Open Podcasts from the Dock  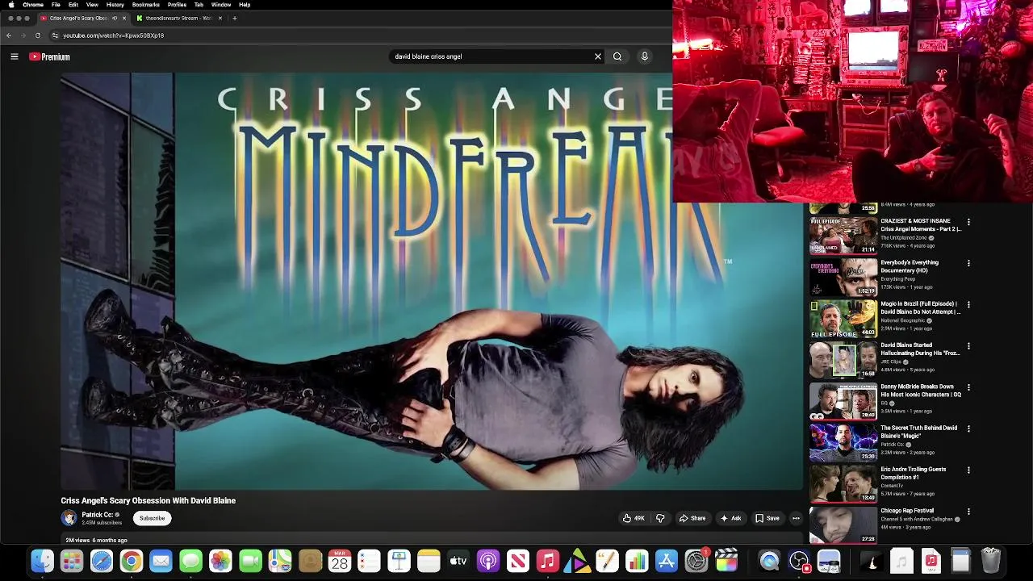(488, 560)
